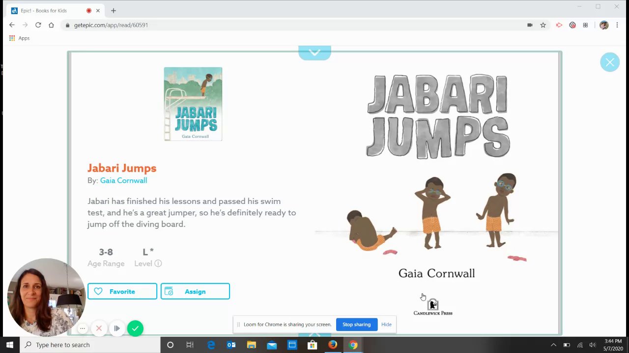The image size is (629, 353).
Task: Open Cortana from the taskbar
Action: click(x=170, y=345)
